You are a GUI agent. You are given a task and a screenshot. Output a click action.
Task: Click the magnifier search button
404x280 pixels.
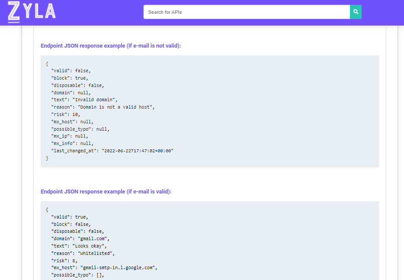click(x=356, y=12)
